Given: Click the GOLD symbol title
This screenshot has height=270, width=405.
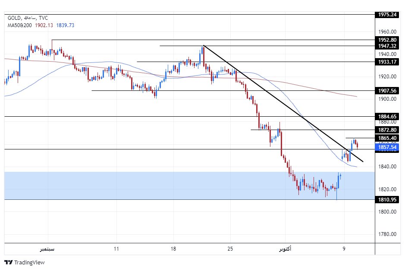Looking at the screenshot, I should [x=15, y=18].
